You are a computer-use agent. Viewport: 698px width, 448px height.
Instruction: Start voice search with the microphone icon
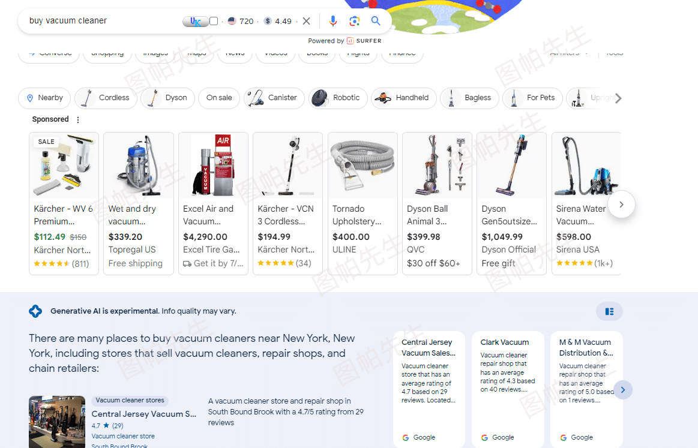pyautogui.click(x=333, y=21)
